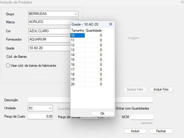Click Quantidade cell for size 18
184x138 pixels.
(x=94, y=74)
